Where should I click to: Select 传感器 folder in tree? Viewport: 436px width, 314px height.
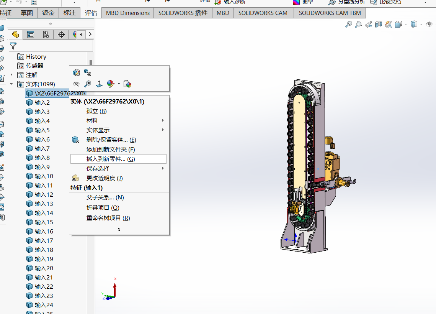(30, 66)
